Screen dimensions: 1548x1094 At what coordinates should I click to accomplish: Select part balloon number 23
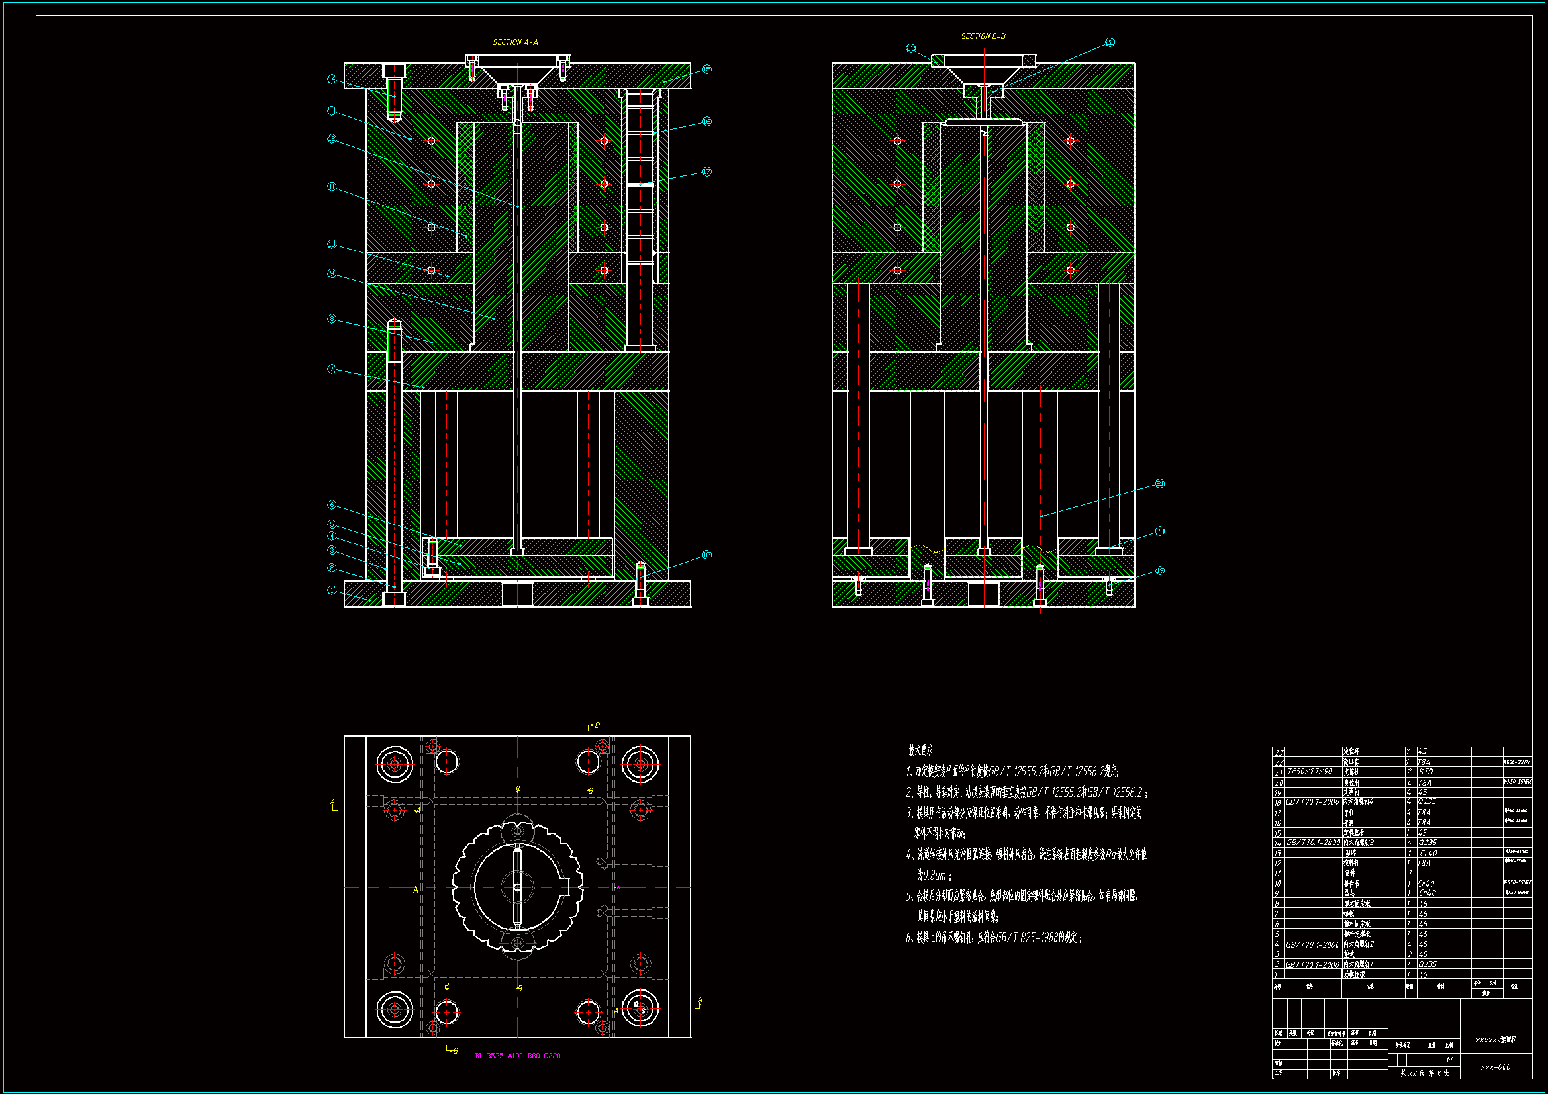[911, 48]
